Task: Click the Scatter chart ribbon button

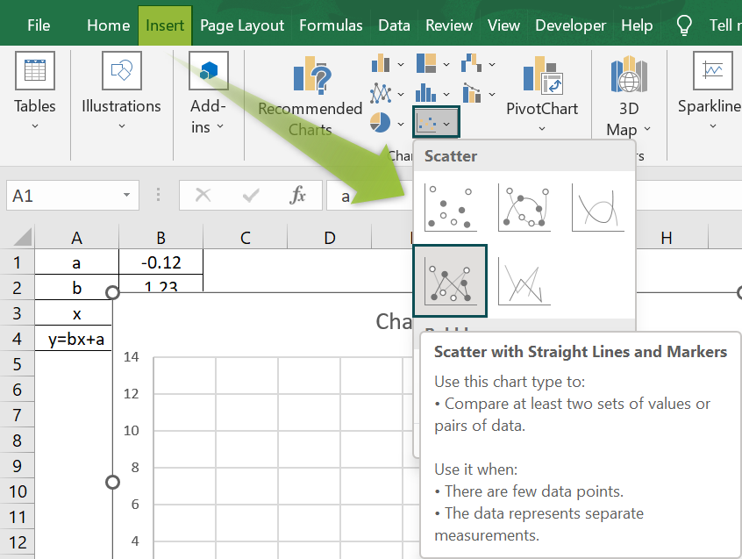Action: [x=436, y=123]
